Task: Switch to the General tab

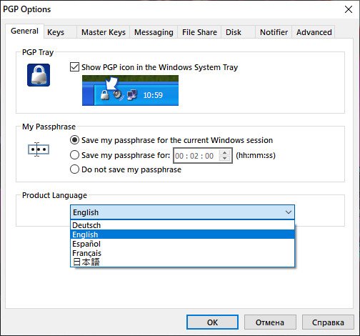Action: (x=24, y=31)
